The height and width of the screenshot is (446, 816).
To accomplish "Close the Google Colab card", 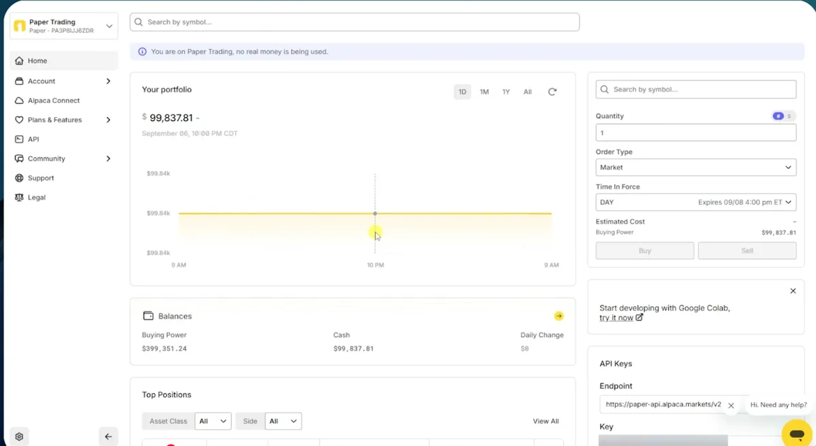I will [793, 291].
